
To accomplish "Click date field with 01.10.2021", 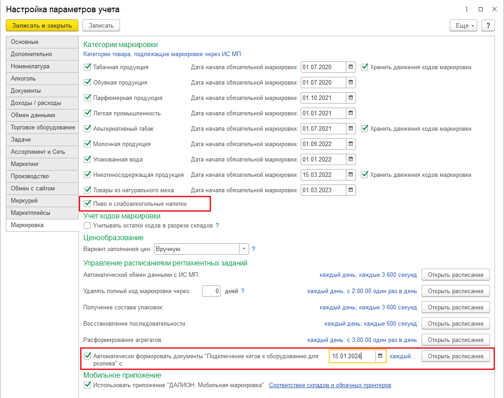I will [x=323, y=98].
